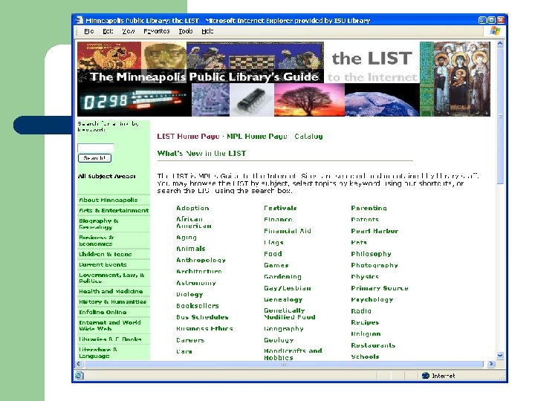Open Infoline Online subject area
This screenshot has height=401, width=535.
pos(103,312)
